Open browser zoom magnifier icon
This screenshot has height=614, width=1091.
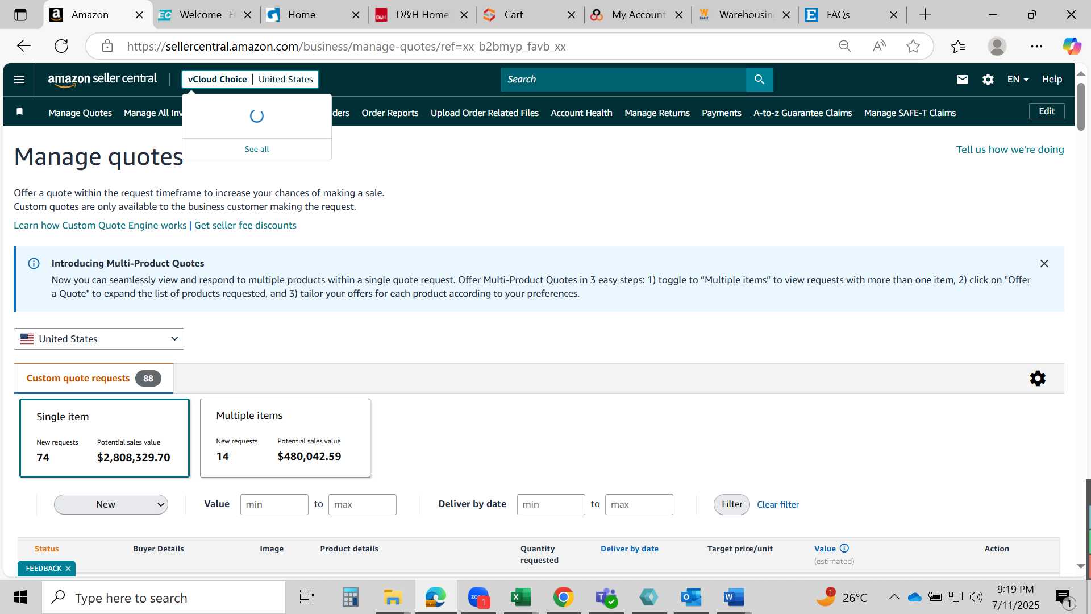point(845,46)
